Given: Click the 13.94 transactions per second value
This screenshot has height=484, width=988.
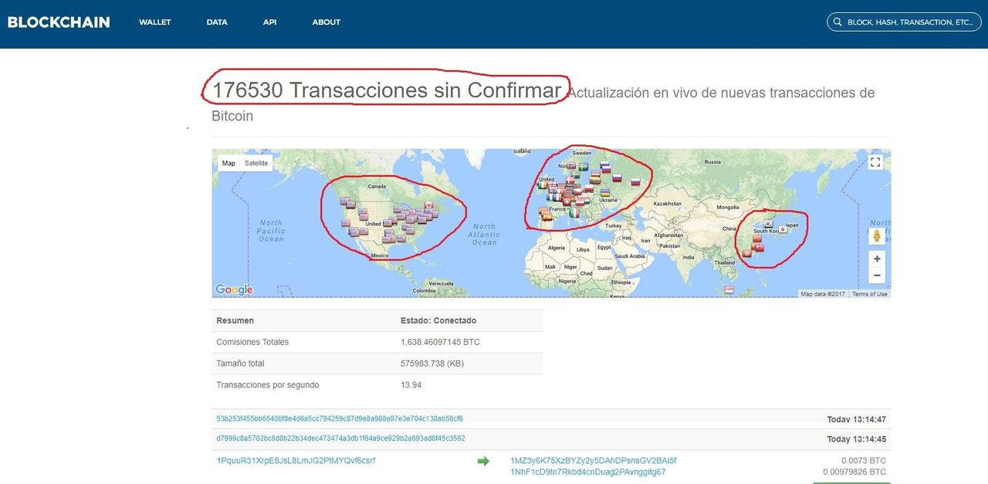Looking at the screenshot, I should (x=411, y=384).
